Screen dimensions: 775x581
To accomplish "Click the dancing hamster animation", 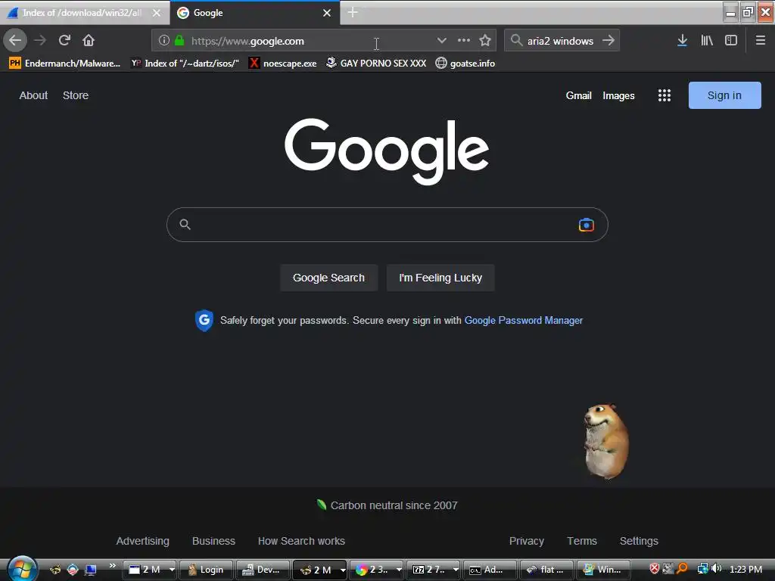I will click(x=606, y=441).
